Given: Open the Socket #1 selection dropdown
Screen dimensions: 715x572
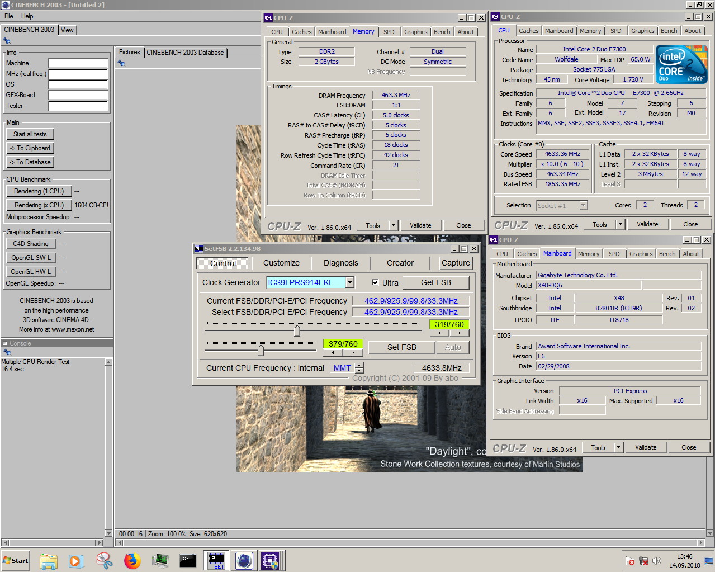Looking at the screenshot, I should tap(584, 205).
